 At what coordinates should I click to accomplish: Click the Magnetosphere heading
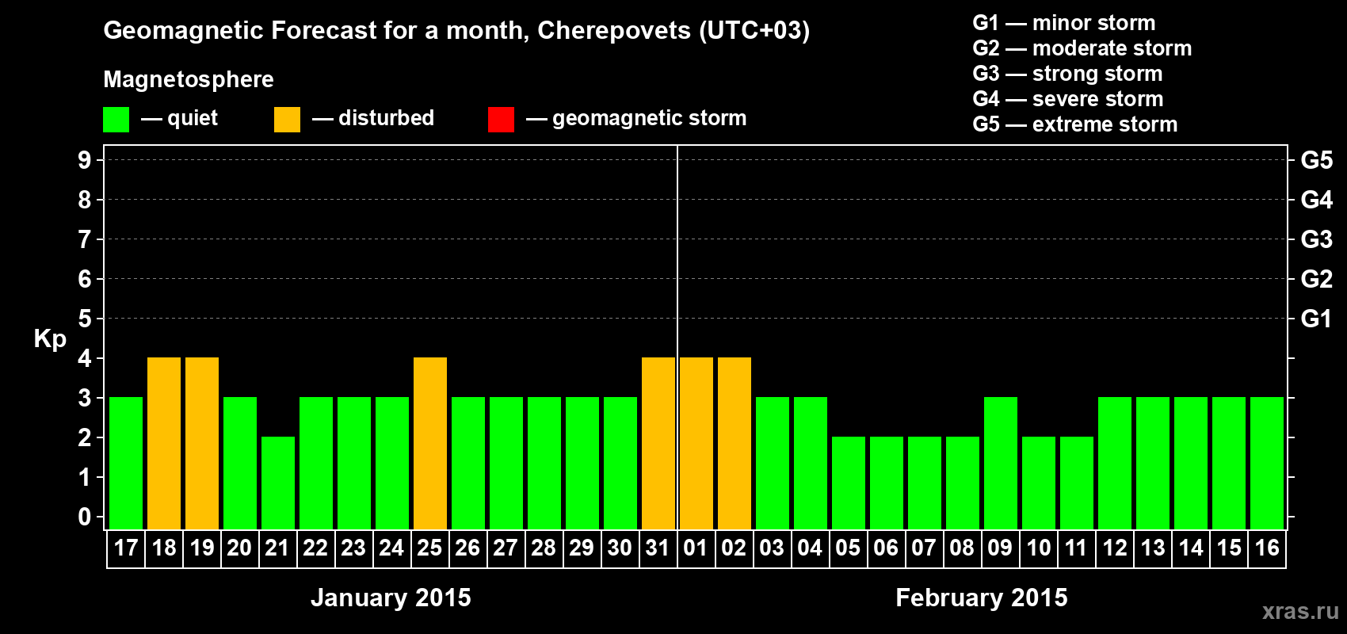pyautogui.click(x=189, y=80)
